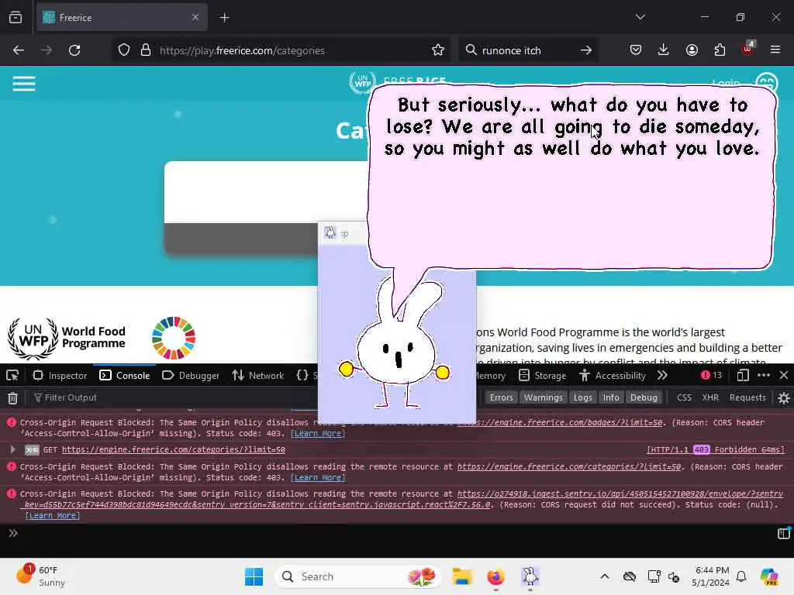
Task: Click the error count badge 13
Action: point(711,375)
